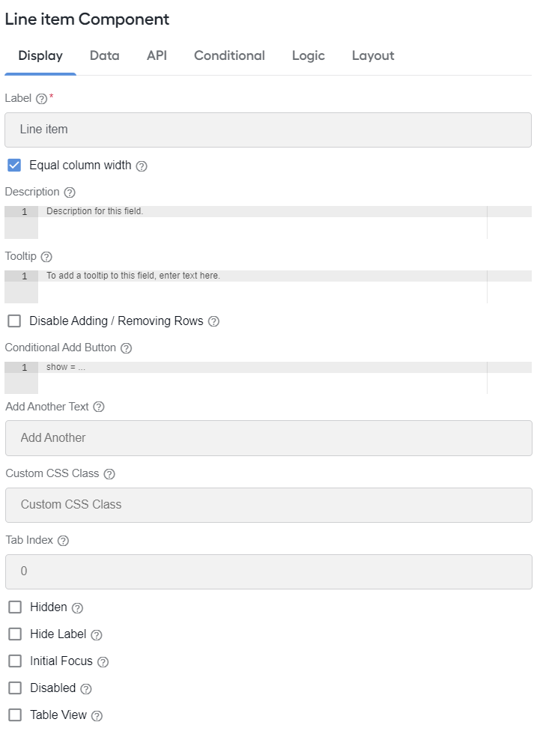Click help icon next to Table View
The image size is (540, 731).
pos(97,716)
